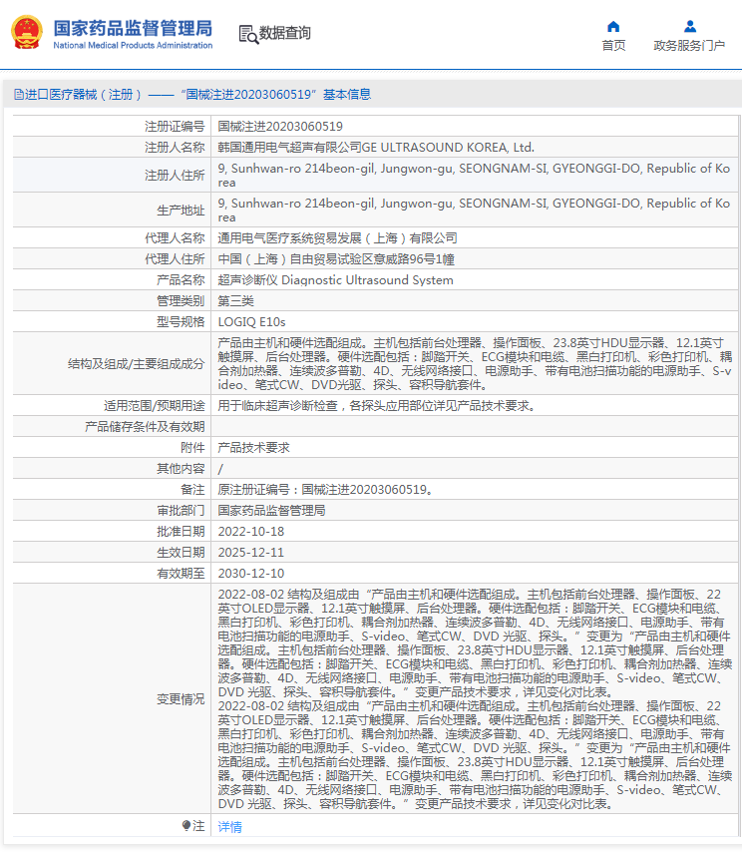Click the home icon above 首页
This screenshot has height=856, width=742.
[613, 26]
